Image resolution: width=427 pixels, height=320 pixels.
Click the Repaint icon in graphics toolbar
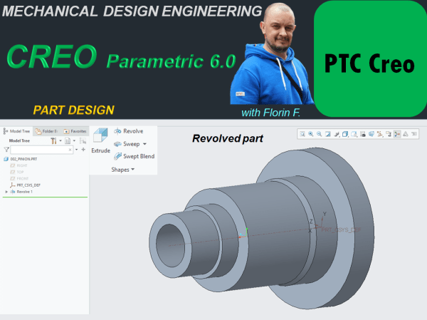click(x=328, y=133)
